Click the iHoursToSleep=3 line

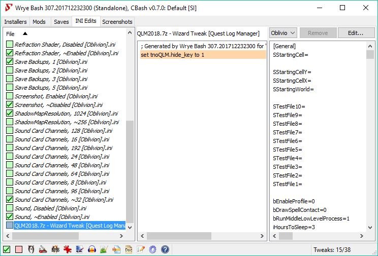click(294, 227)
